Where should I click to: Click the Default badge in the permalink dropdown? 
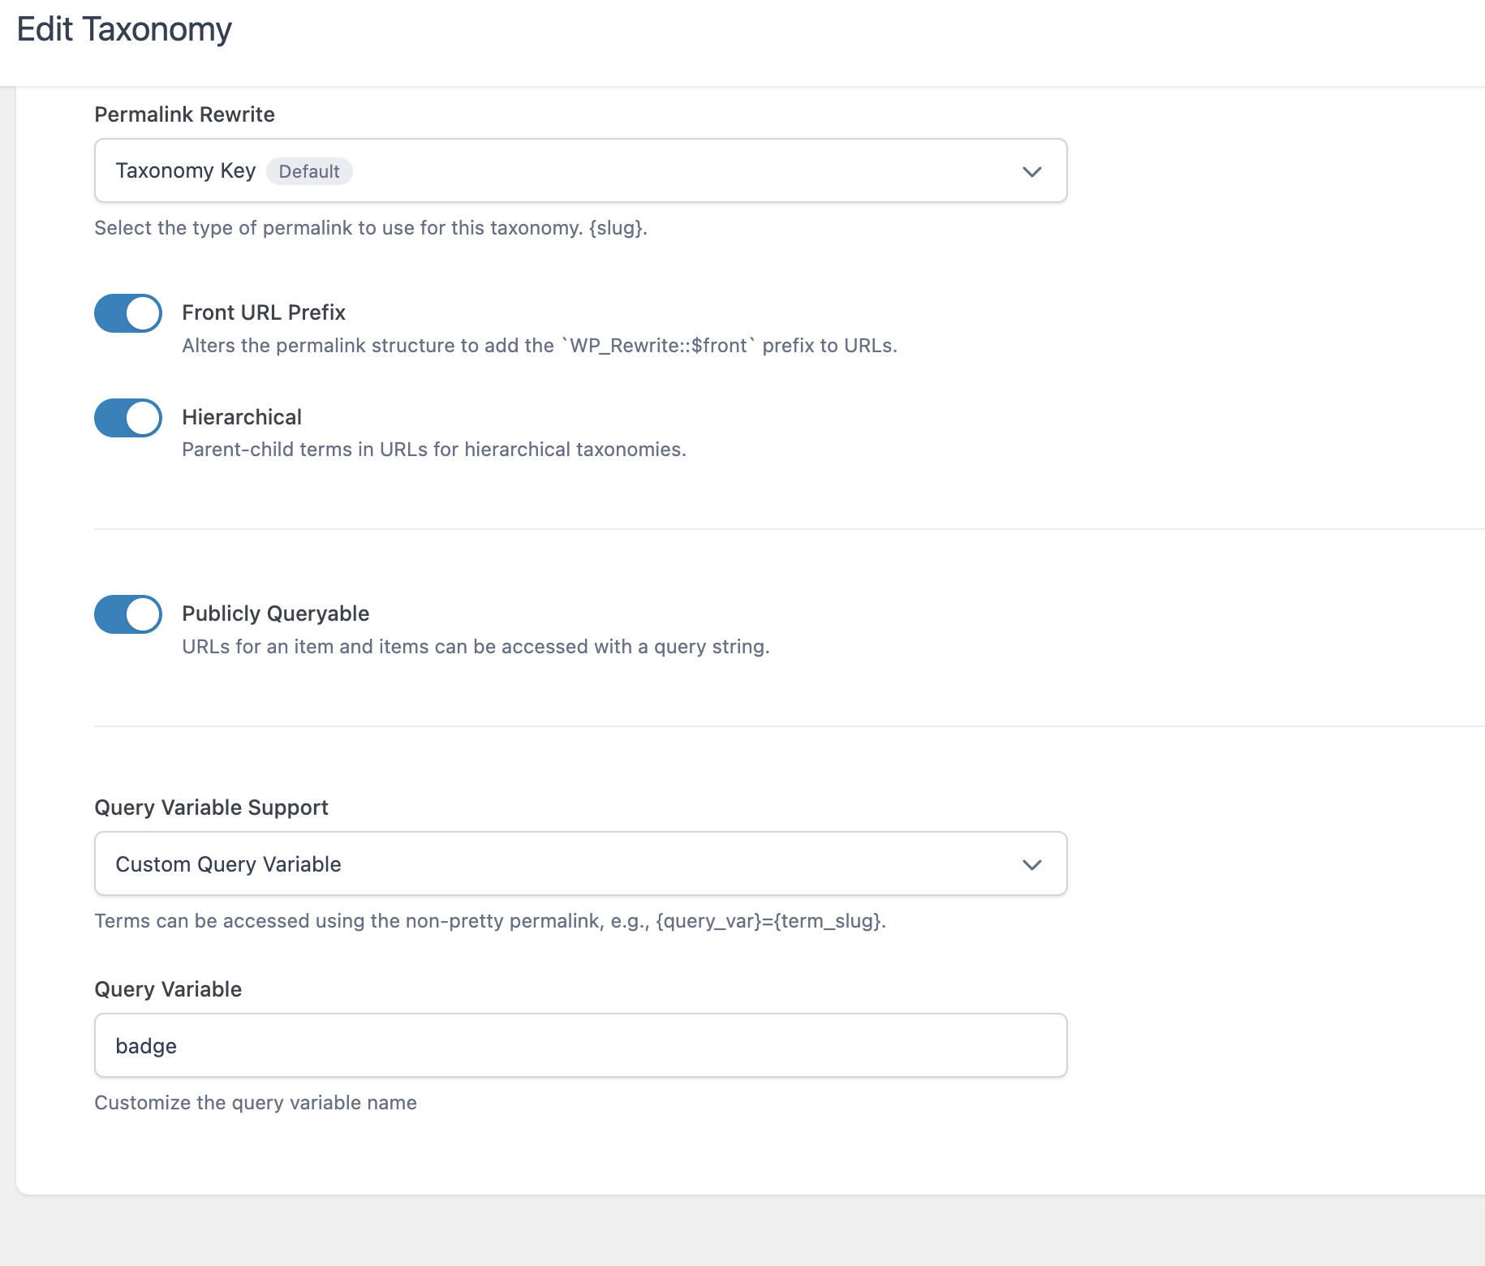tap(309, 171)
